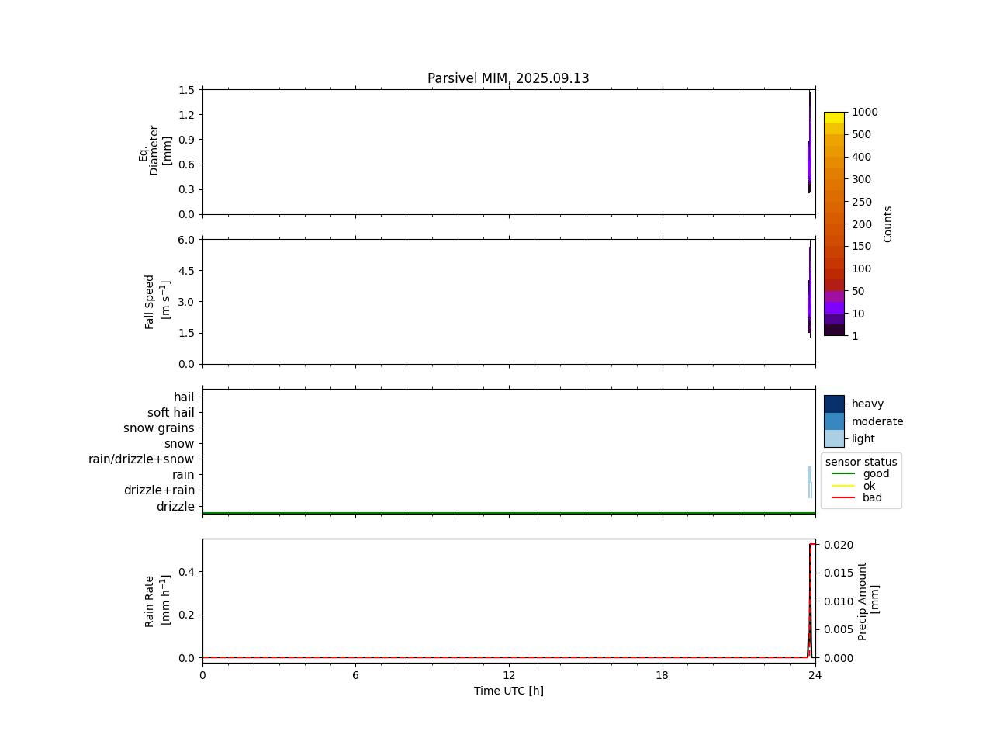Pick the heavy intensity color swatch
Viewport: 993px width, 745px height.
[834, 404]
